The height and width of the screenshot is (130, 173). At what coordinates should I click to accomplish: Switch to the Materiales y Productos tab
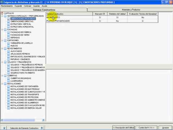click(x=131, y=10)
